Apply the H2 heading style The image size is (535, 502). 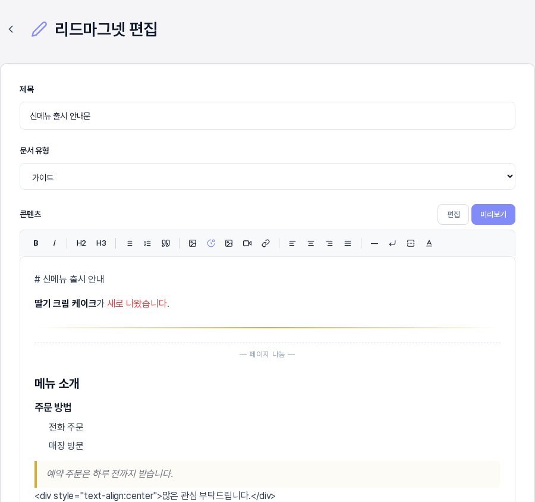(x=81, y=243)
